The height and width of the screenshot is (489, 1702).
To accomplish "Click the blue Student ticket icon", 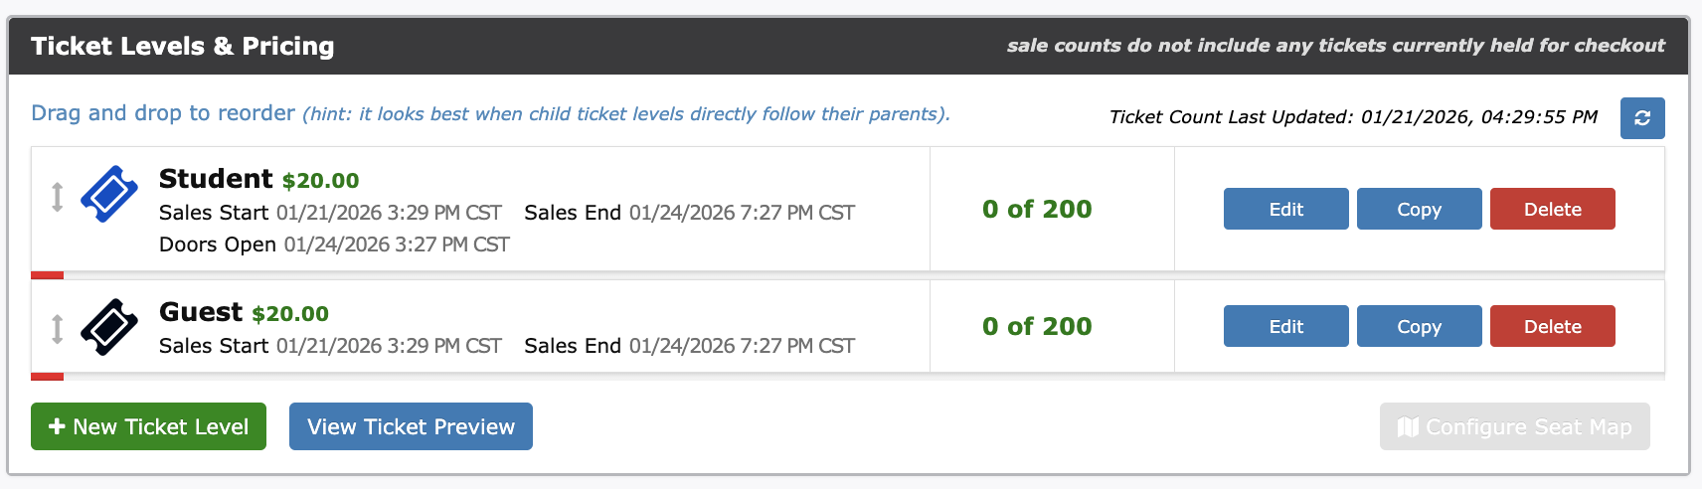I will point(109,194).
